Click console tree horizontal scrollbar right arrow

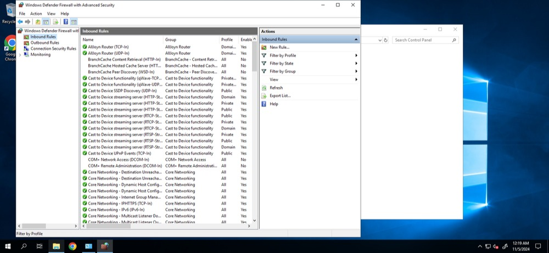pyautogui.click(x=76, y=227)
